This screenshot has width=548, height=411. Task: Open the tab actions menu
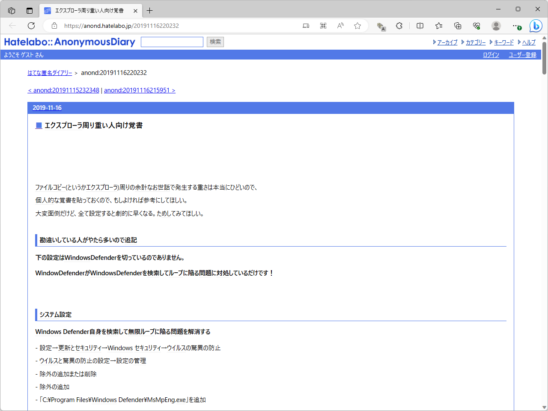pyautogui.click(x=12, y=10)
